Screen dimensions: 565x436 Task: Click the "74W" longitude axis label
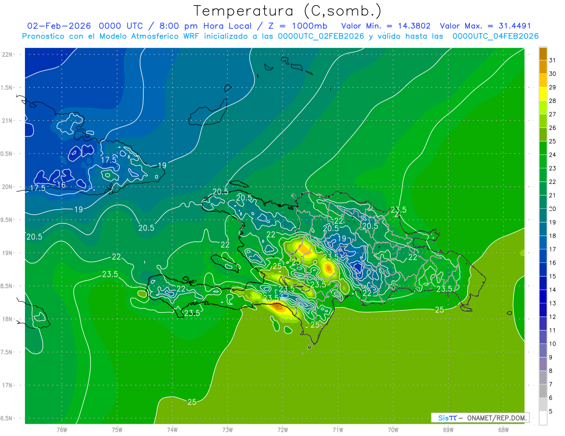click(x=172, y=430)
